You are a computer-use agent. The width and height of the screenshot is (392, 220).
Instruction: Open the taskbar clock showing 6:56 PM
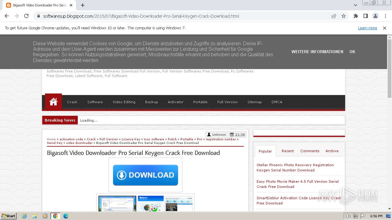coord(376,216)
